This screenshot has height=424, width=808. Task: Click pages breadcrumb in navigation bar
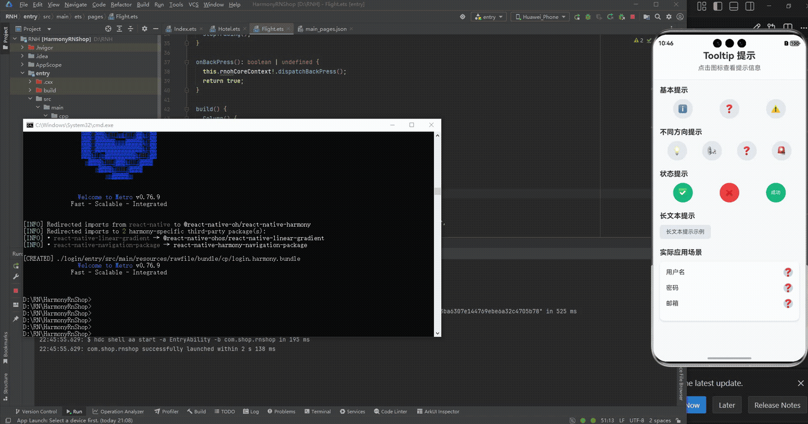coord(96,16)
